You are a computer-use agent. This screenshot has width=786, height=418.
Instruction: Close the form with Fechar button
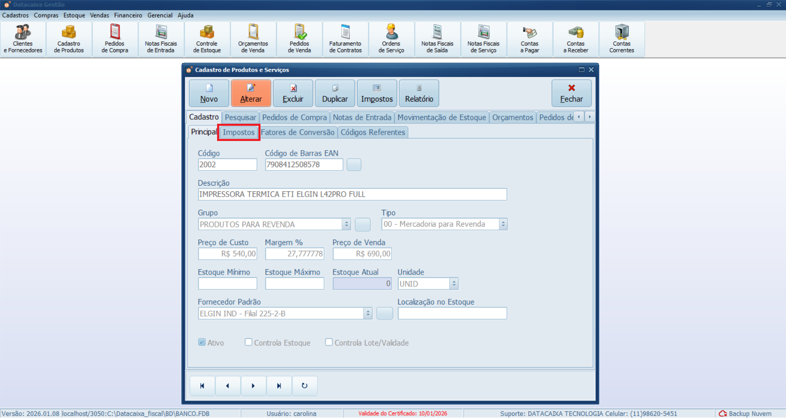(x=571, y=93)
